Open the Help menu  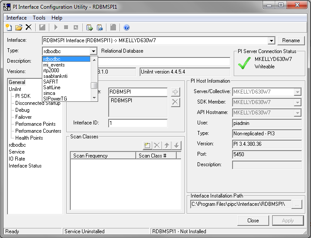click(57, 18)
